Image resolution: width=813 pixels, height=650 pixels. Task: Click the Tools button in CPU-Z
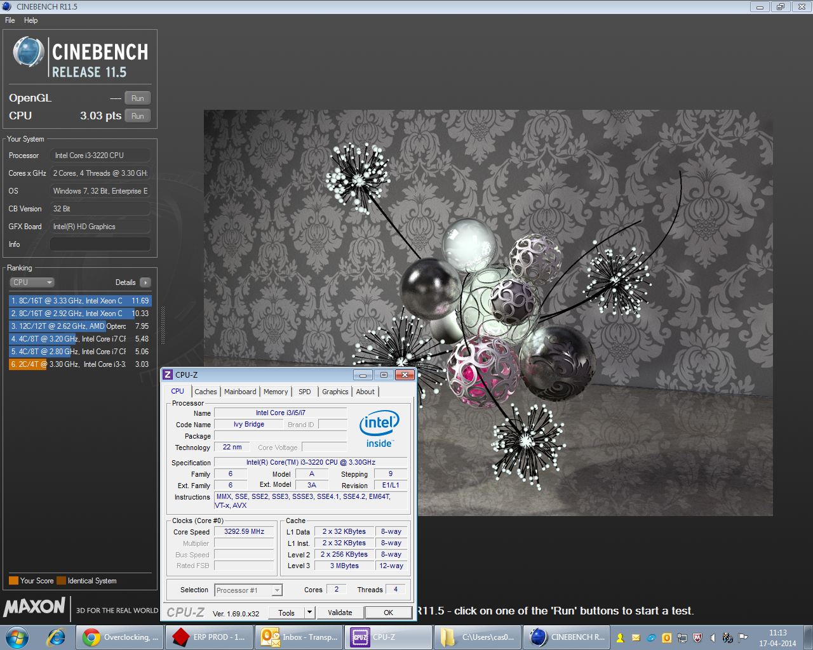tap(286, 613)
